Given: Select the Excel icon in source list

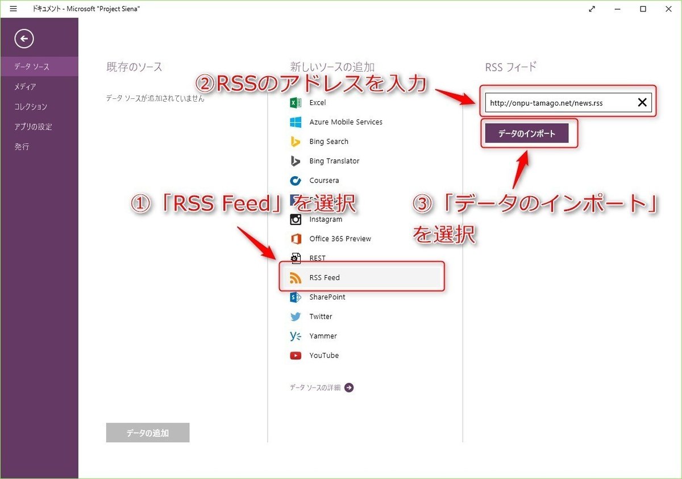Looking at the screenshot, I should tap(296, 103).
